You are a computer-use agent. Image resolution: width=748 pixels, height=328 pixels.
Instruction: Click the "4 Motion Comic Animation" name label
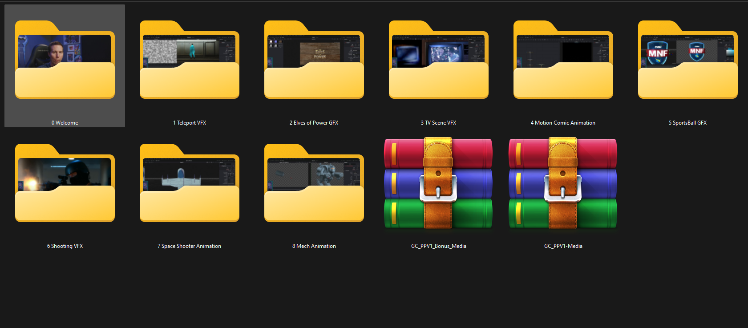click(x=563, y=123)
